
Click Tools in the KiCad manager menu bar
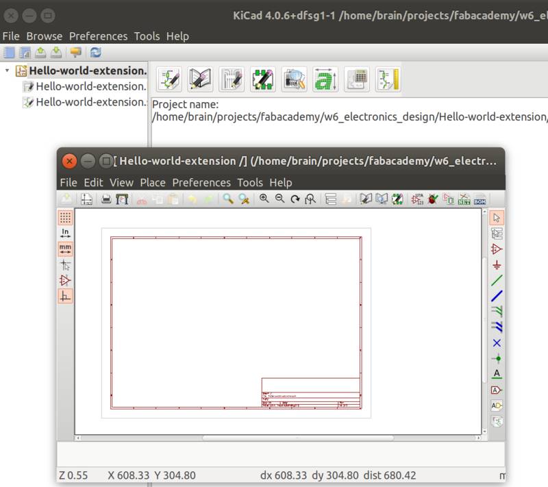pos(147,36)
